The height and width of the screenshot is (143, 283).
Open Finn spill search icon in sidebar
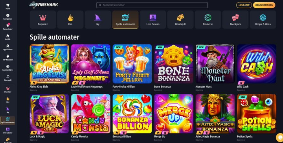tap(8, 77)
